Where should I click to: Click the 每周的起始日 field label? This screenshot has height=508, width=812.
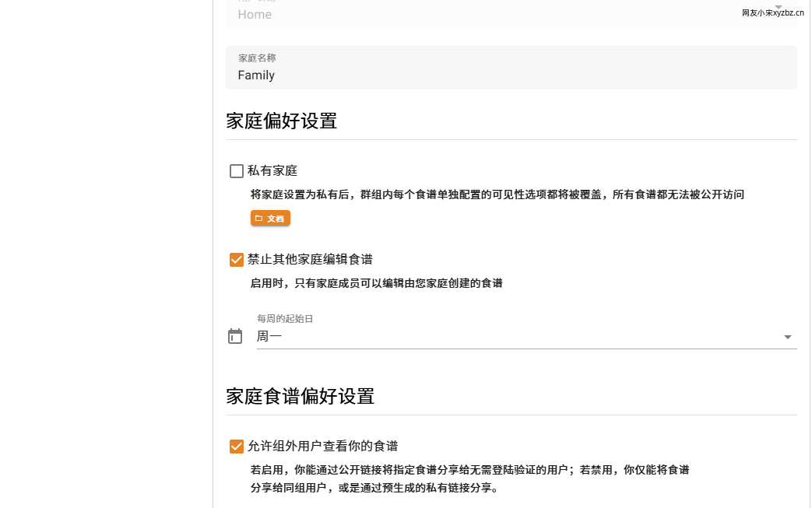click(x=285, y=319)
